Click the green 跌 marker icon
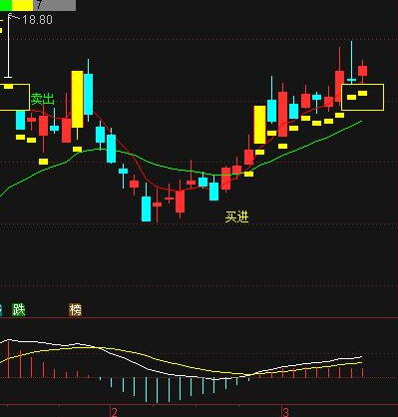The image size is (398, 417). pyautogui.click(x=19, y=309)
